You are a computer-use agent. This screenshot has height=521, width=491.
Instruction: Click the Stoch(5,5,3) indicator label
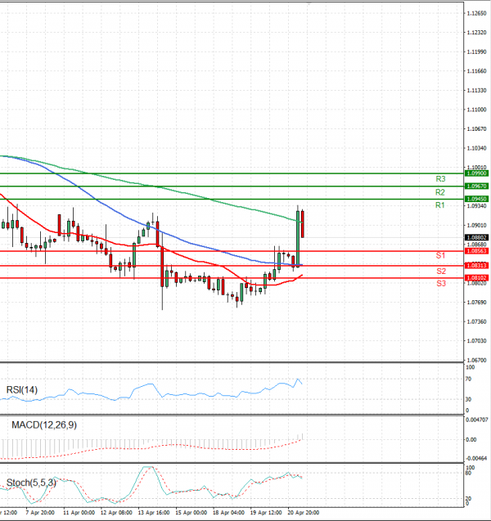31,483
